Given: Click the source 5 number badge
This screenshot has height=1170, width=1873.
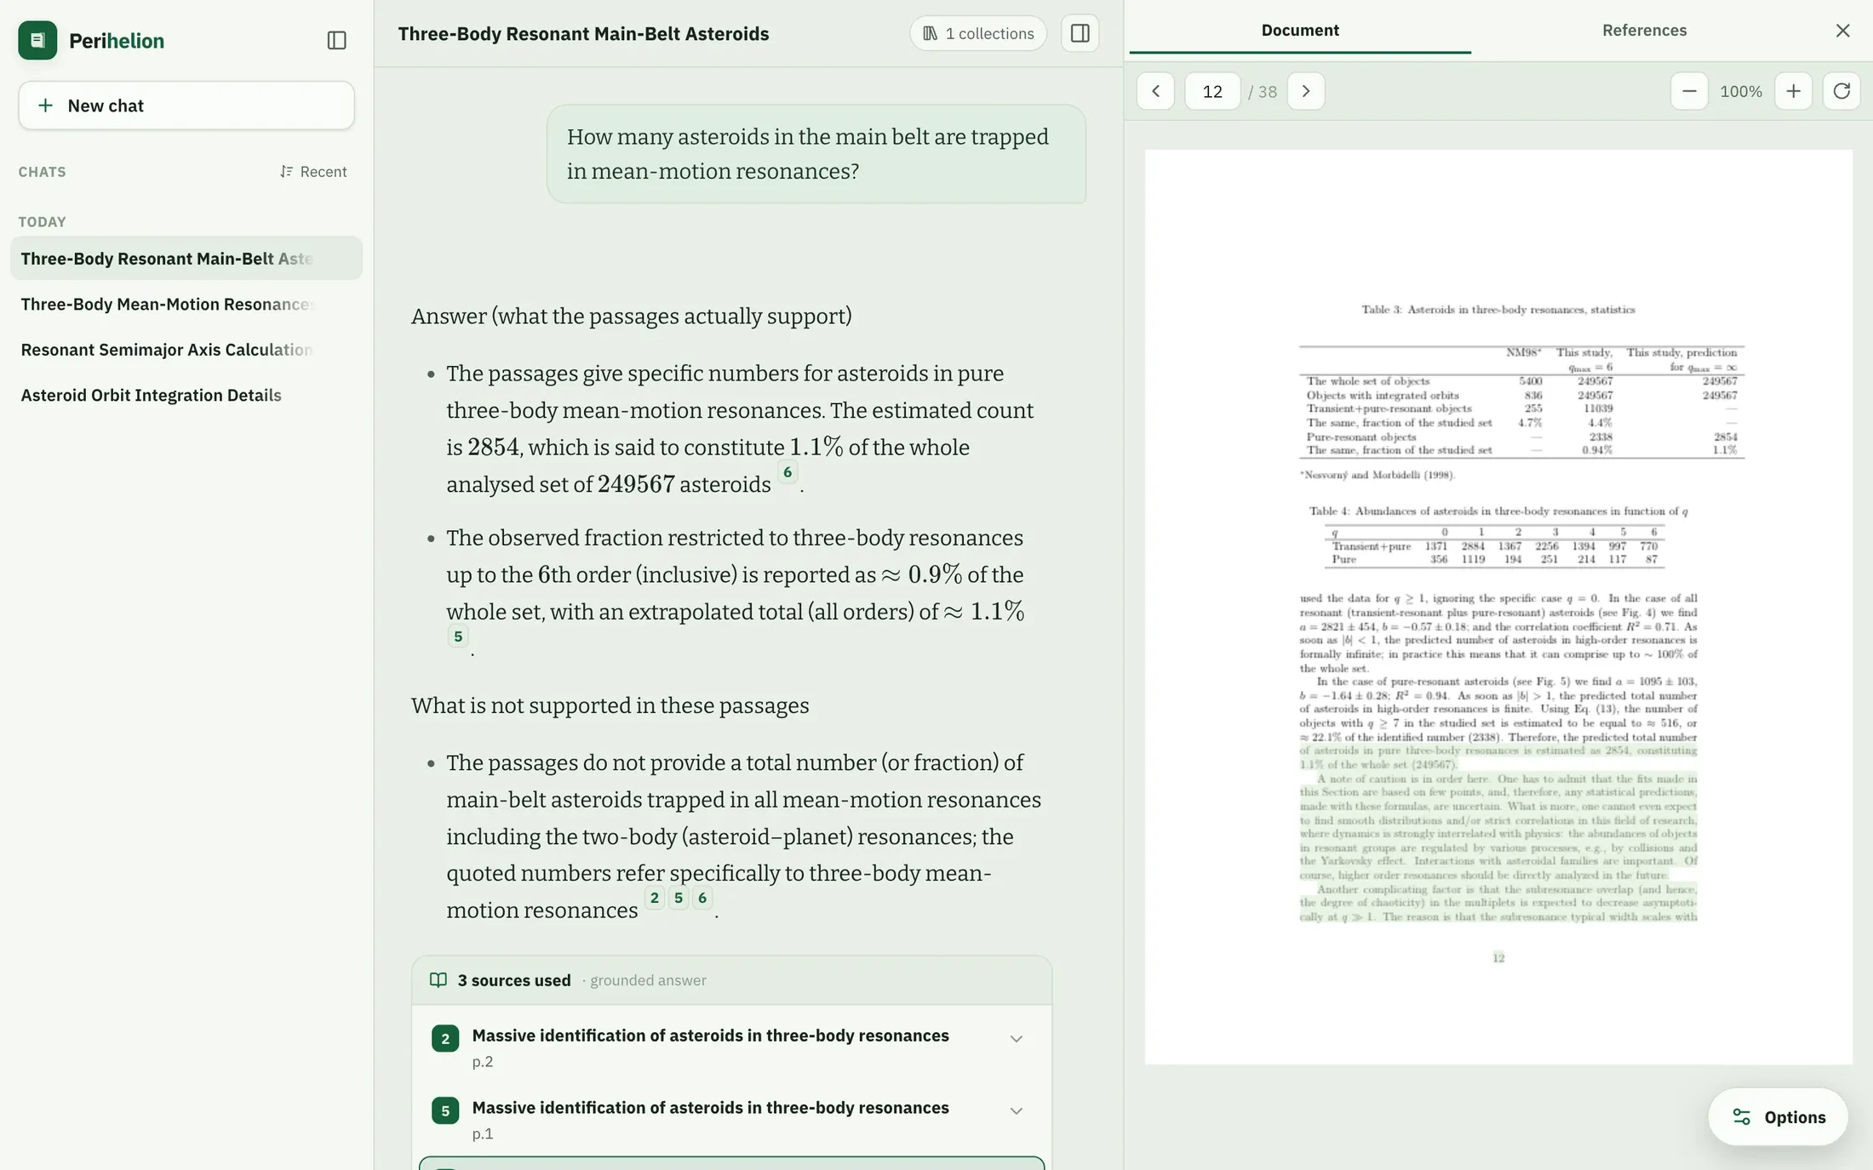Looking at the screenshot, I should coord(445,1110).
